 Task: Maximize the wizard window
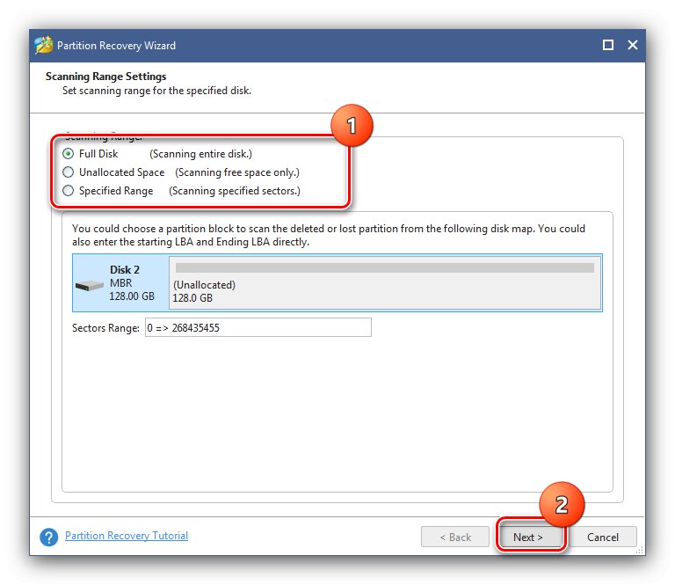pos(608,45)
